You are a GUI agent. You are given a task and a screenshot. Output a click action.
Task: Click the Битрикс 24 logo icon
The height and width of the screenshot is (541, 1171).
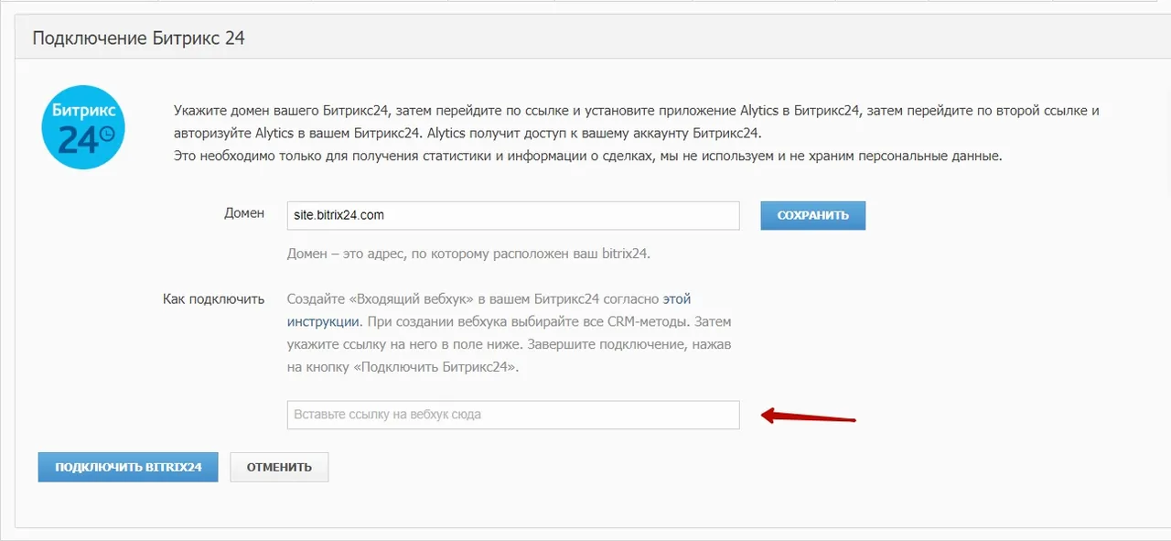coord(83,128)
